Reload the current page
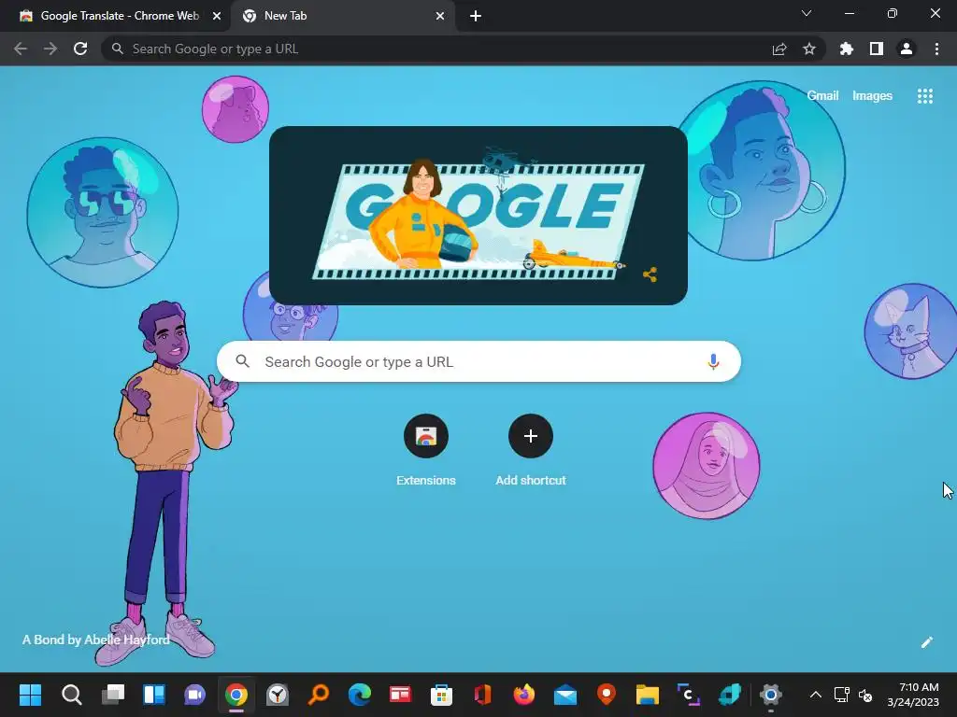This screenshot has width=957, height=717. 80,49
